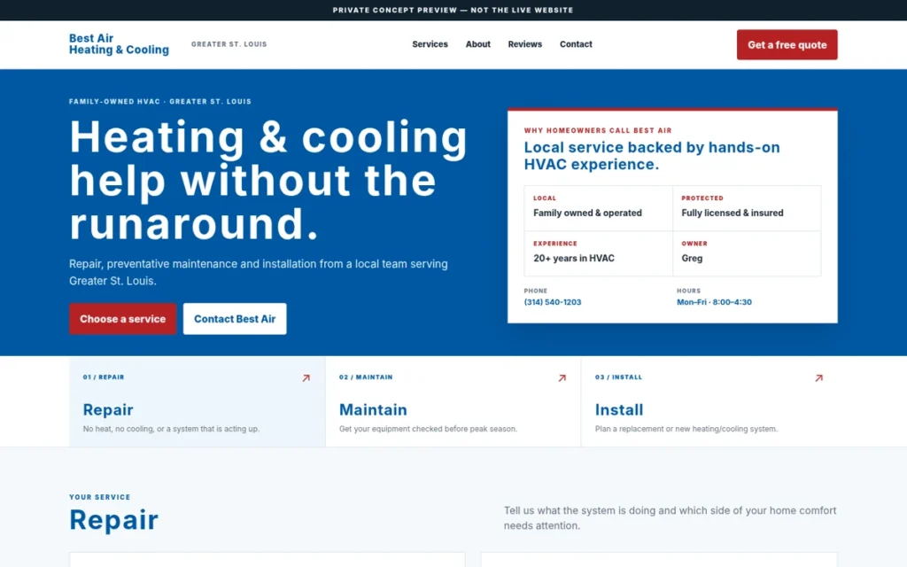Click the 'YOUR SERVICE' label
Screen dimensions: 907x567
pos(99,497)
